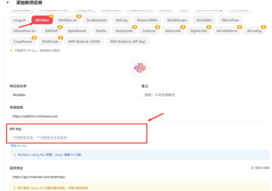Viewport: 272px width, 191px height.
Task: Click the 添加新供应商 page title
Action: click(x=29, y=3)
